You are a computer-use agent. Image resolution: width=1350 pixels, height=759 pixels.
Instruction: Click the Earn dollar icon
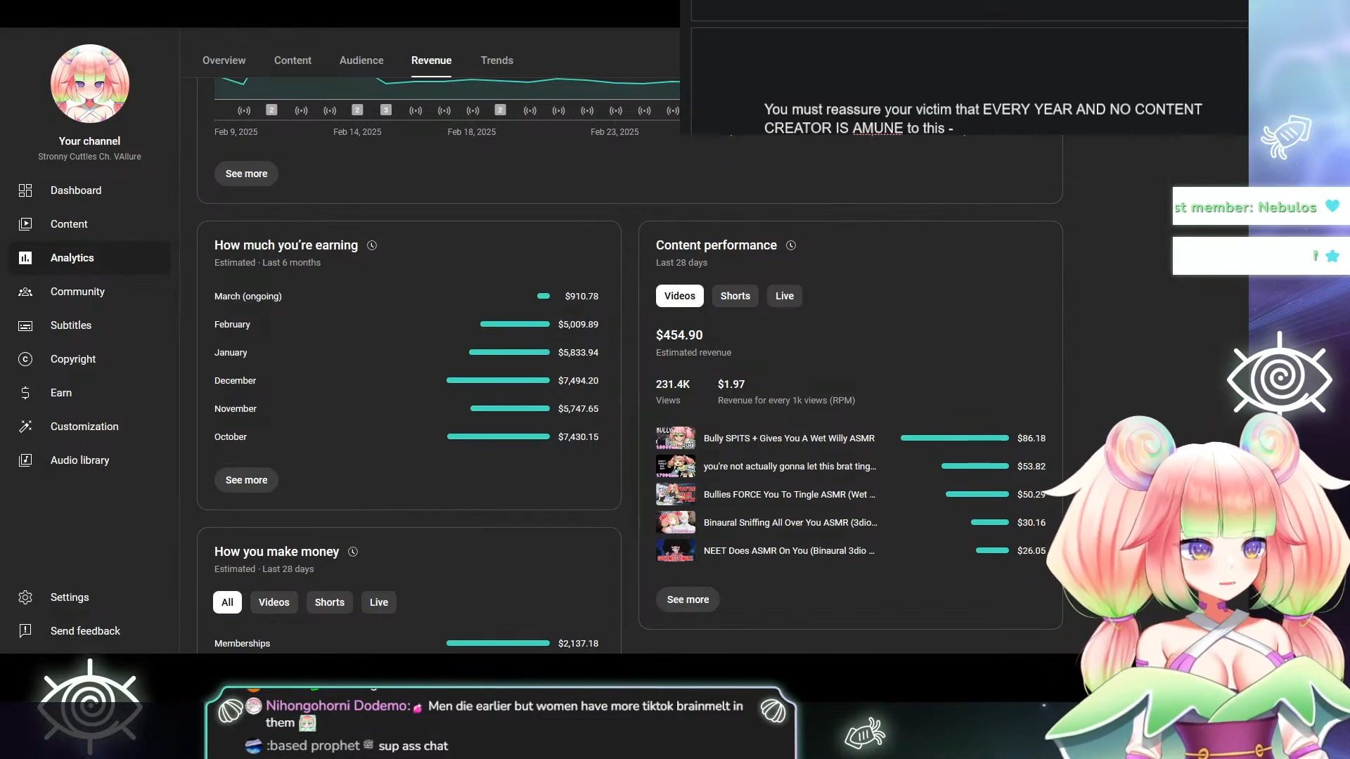(x=25, y=393)
